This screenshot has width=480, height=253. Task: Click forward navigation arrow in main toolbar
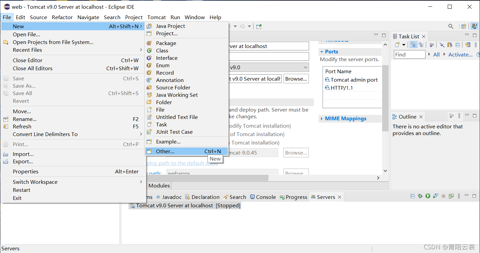click(243, 26)
